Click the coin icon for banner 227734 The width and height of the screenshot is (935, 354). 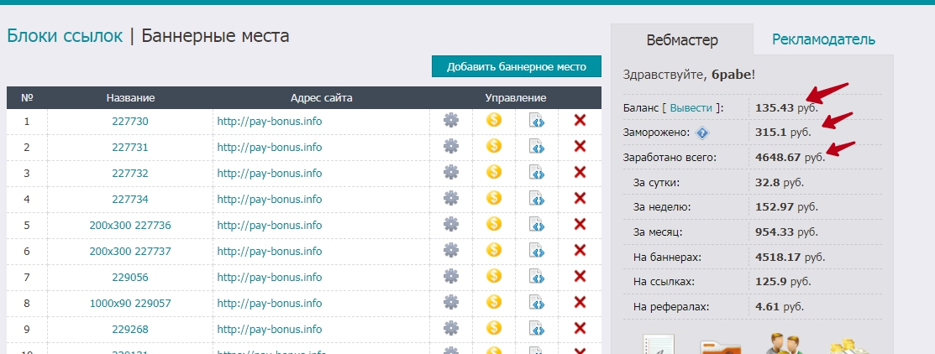pyautogui.click(x=494, y=198)
